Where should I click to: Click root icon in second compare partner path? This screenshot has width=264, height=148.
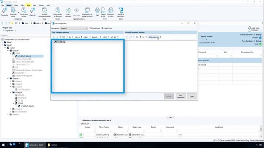137,37
